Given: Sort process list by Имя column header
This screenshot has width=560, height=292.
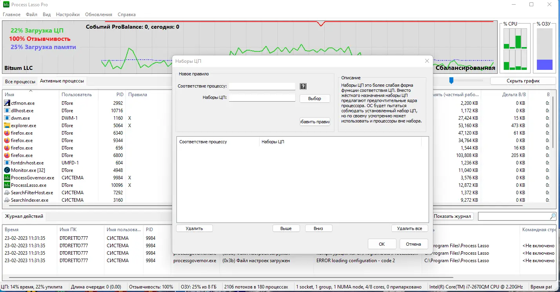Looking at the screenshot, I should point(31,95).
